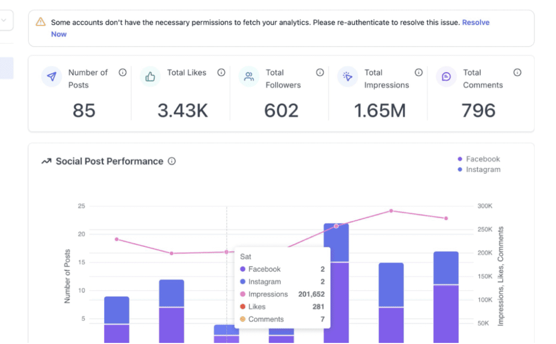Click the 300K label on the right axis
Image resolution: width=556 pixels, height=344 pixels.
click(x=485, y=206)
